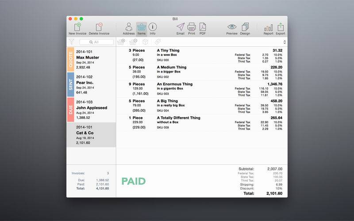Viewport: 354px width, 221px height.
Task: Click the orange QUOTE status tag
Action: [71, 60]
